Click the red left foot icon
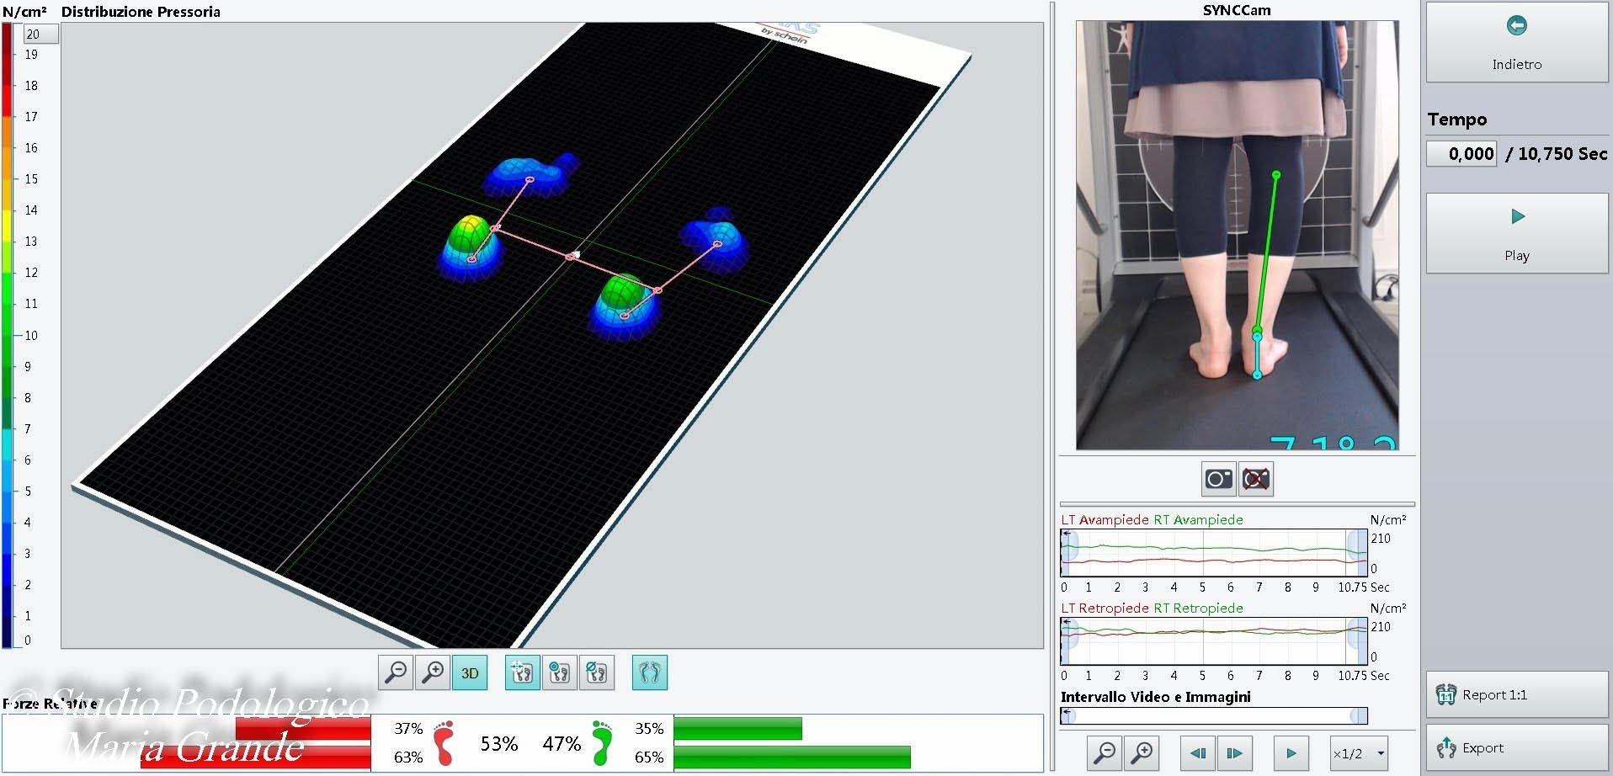This screenshot has width=1613, height=776. [x=444, y=743]
